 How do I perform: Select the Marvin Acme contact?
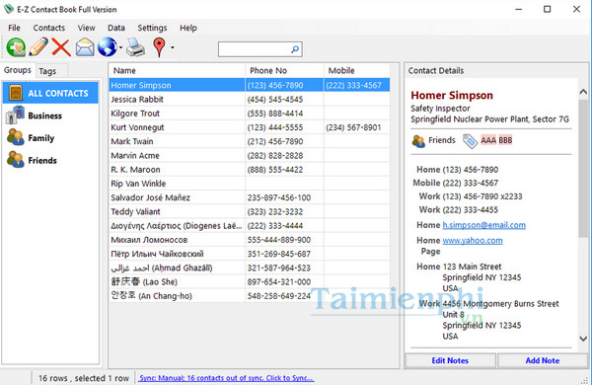point(250,155)
